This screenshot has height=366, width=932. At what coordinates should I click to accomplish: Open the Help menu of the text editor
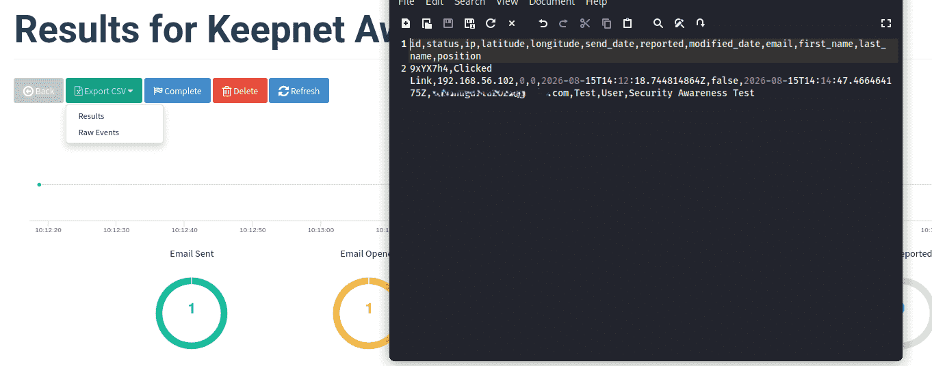[597, 3]
